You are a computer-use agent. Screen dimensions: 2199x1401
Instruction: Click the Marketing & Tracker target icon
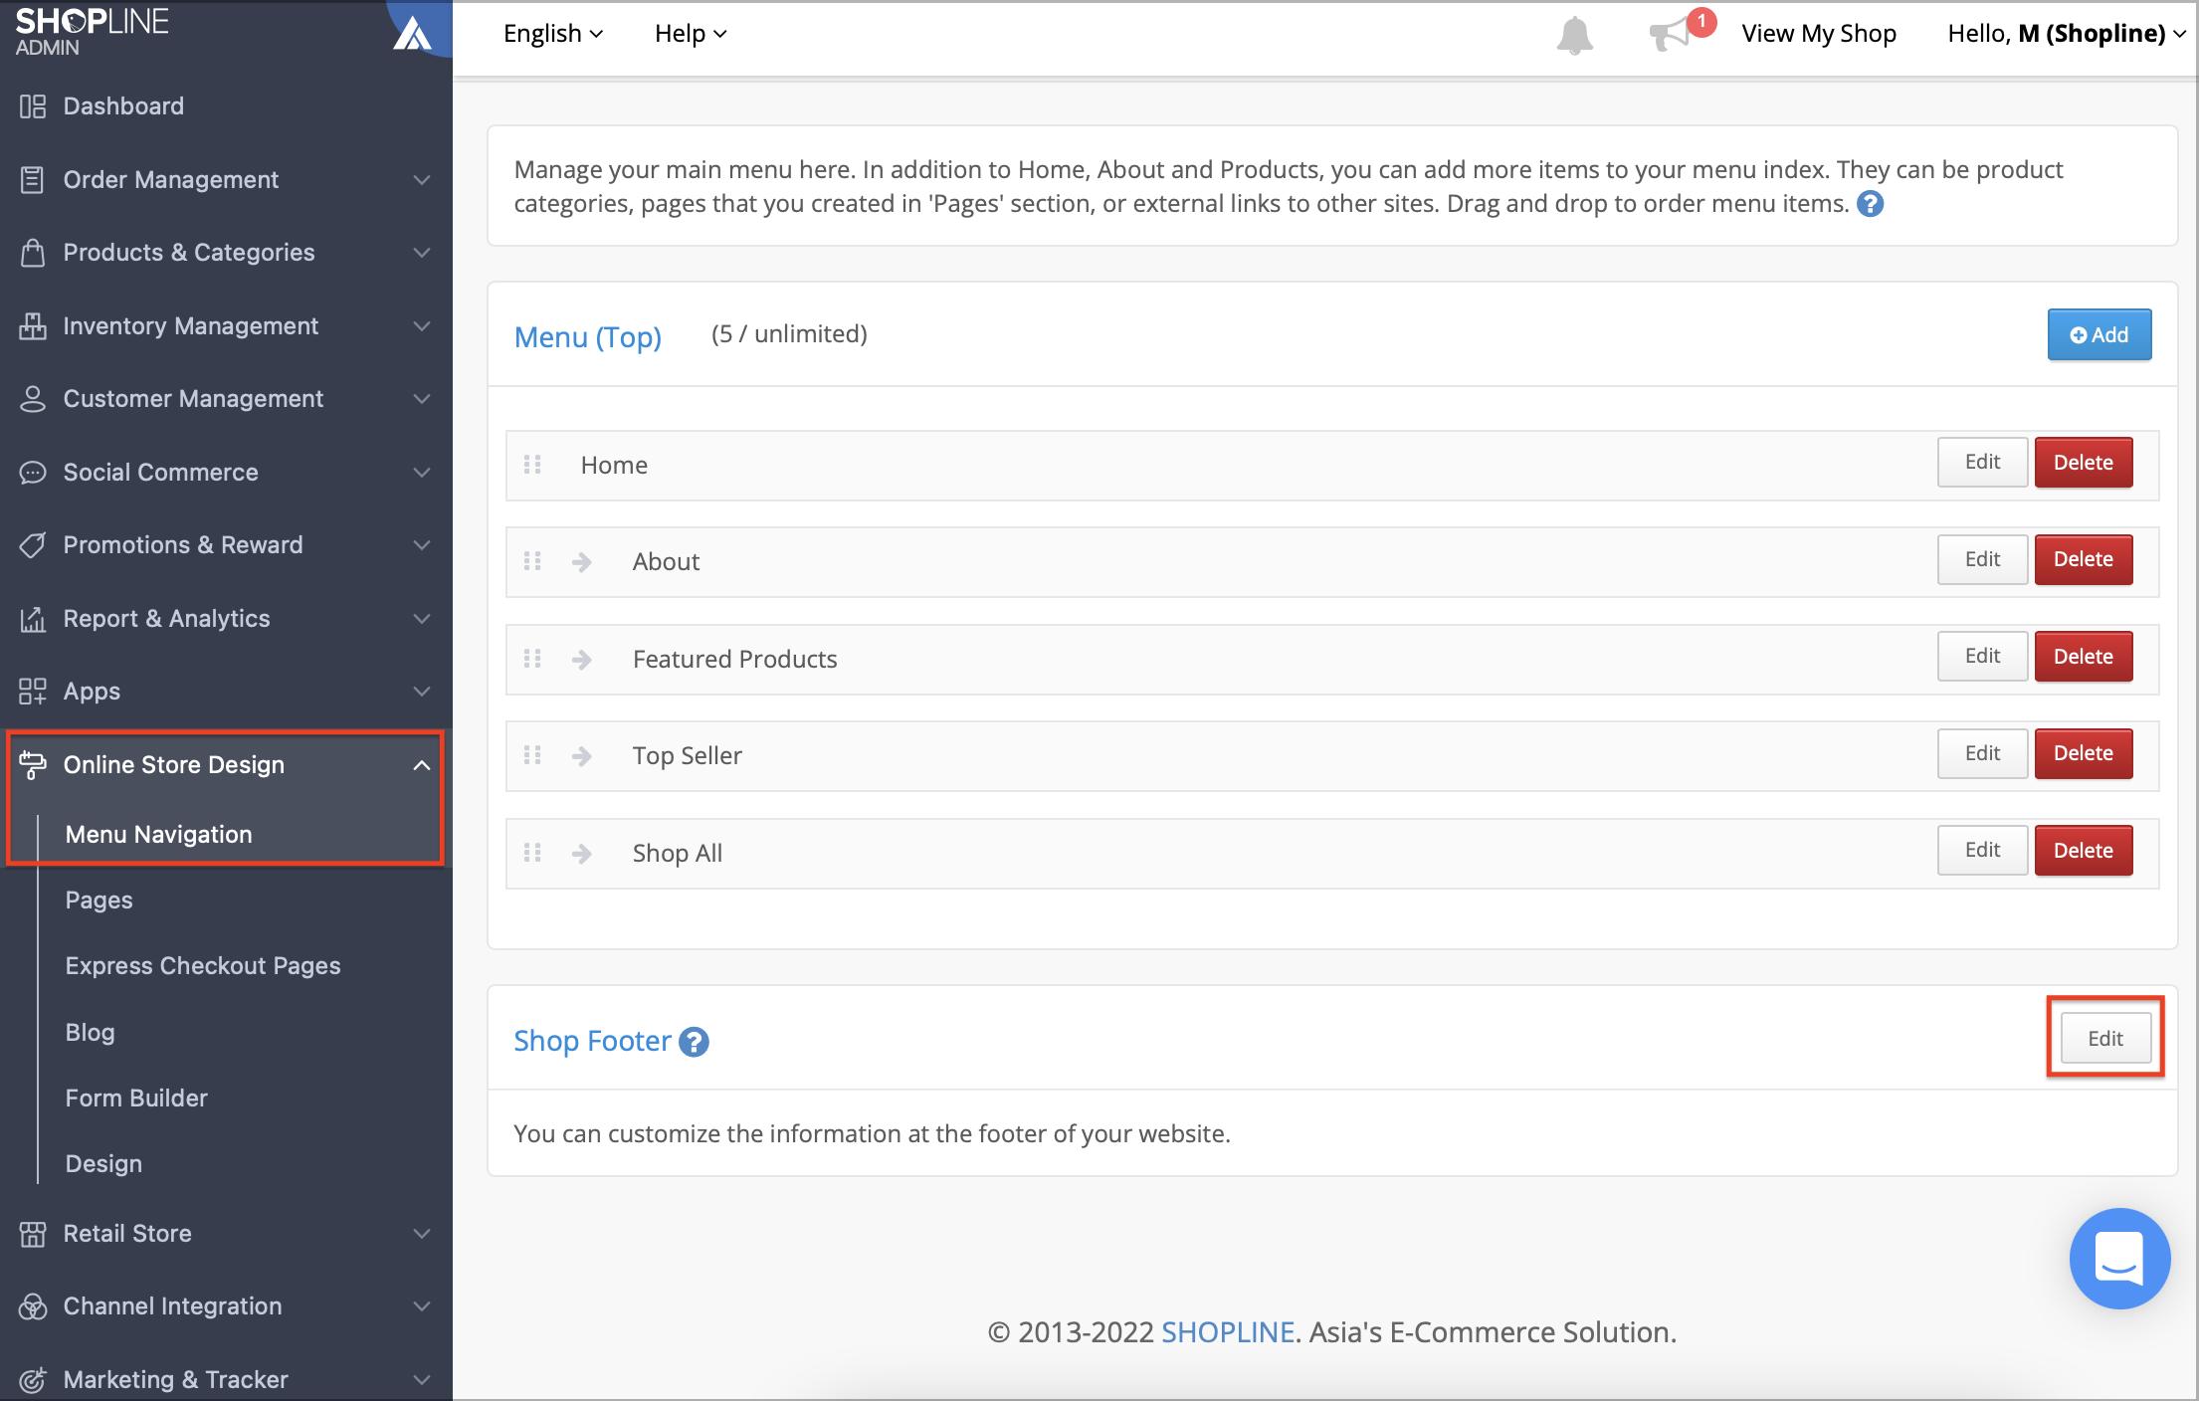coord(33,1380)
